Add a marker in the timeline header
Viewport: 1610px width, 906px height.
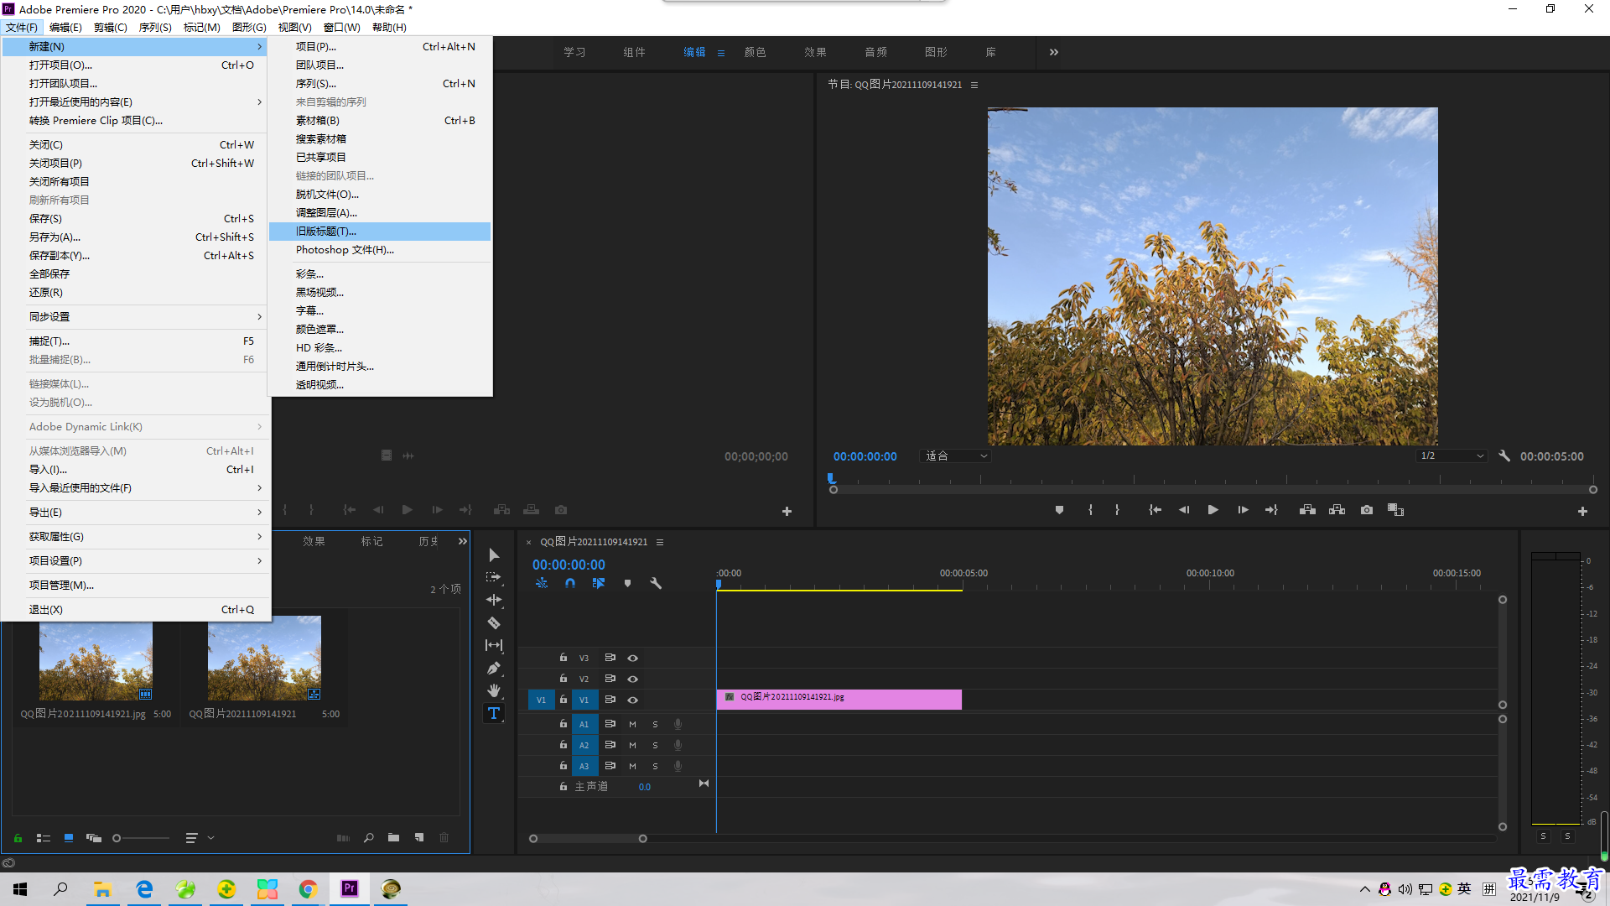pyautogui.click(x=627, y=583)
